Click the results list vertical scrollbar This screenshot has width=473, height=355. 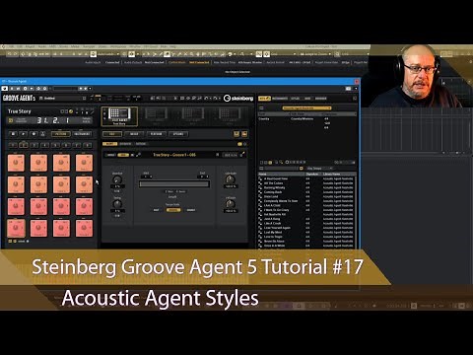(x=355, y=212)
